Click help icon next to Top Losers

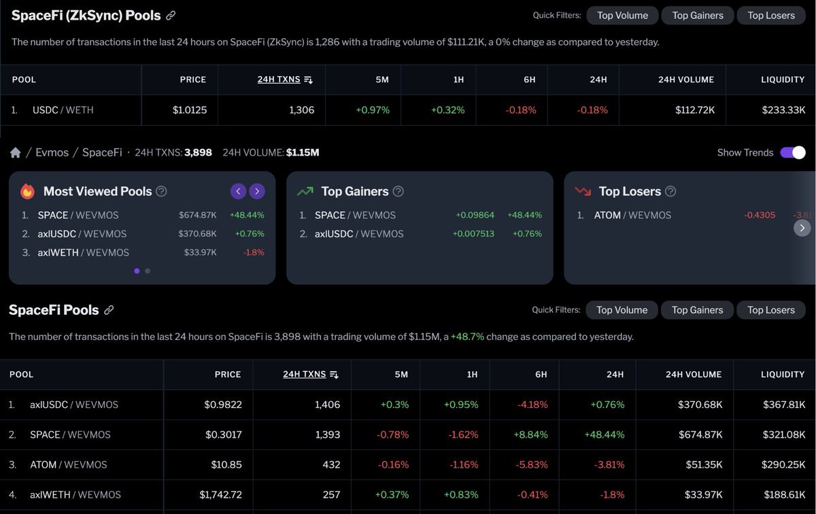[670, 191]
